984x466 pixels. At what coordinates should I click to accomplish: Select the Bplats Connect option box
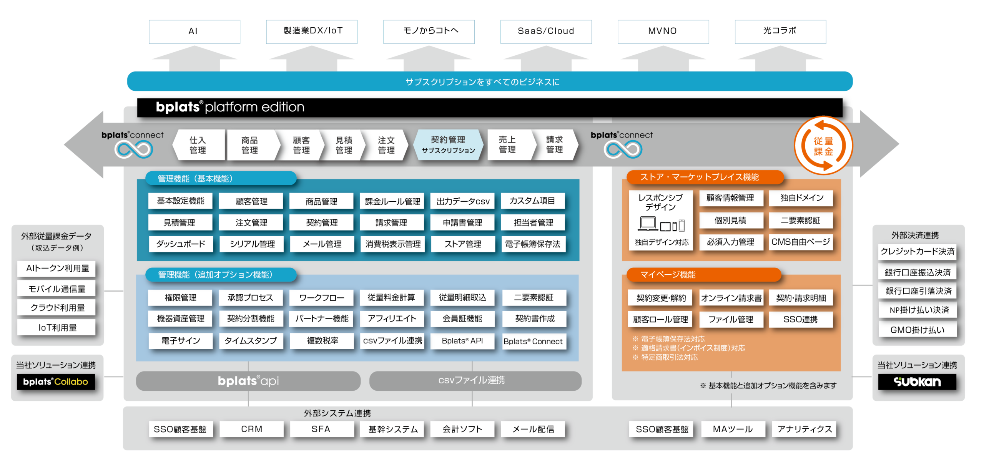[x=534, y=341]
